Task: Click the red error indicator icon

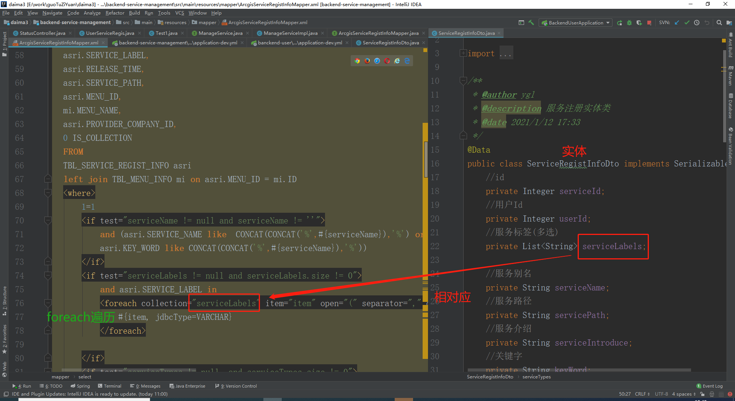Action: click(729, 394)
